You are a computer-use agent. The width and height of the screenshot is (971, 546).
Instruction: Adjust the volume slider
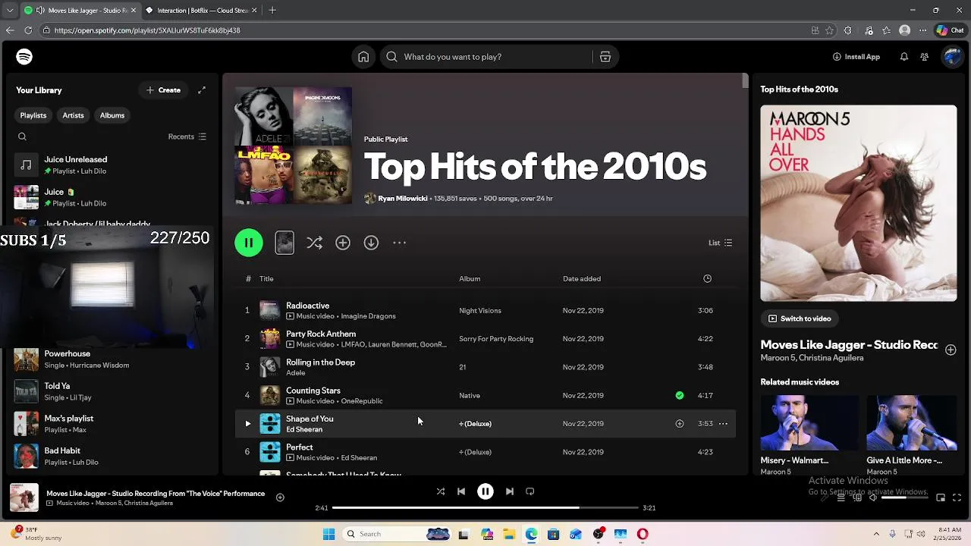click(x=904, y=497)
